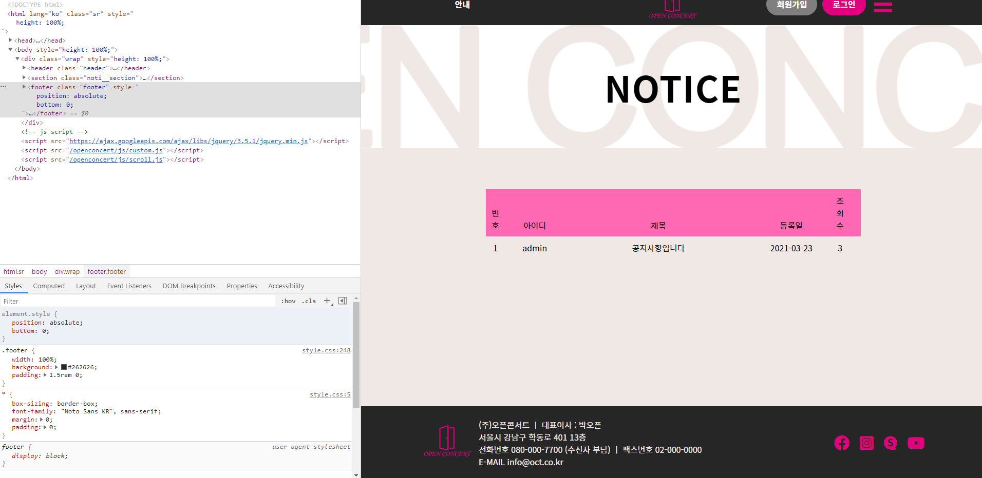Viewport: 982px width, 478px height.
Task: Open the Facebook social icon in footer
Action: [842, 443]
